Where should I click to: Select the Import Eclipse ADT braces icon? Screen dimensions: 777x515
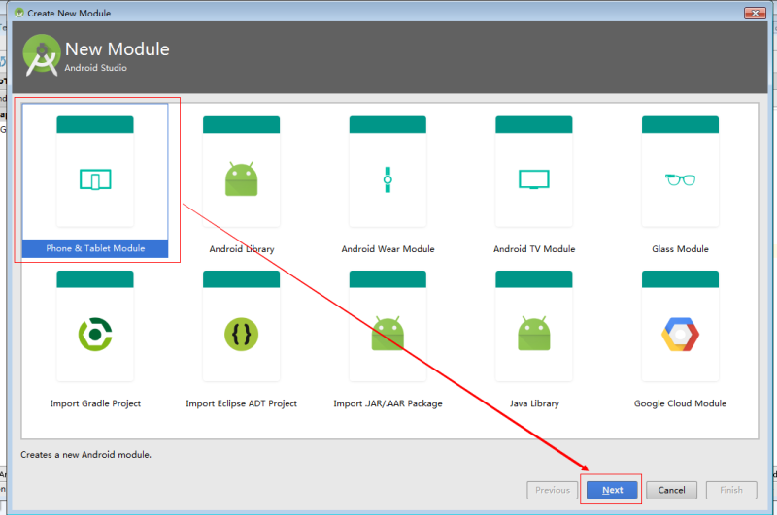[x=241, y=335]
